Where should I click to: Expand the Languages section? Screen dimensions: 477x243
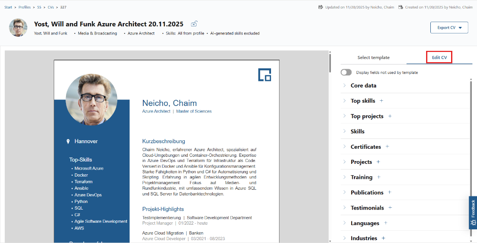(x=345, y=223)
